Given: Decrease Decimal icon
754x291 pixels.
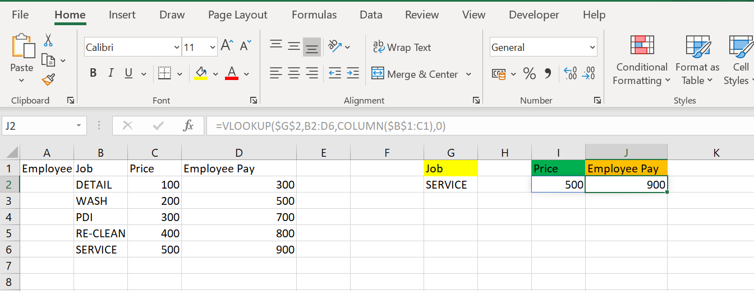Looking at the screenshot, I should point(589,73).
